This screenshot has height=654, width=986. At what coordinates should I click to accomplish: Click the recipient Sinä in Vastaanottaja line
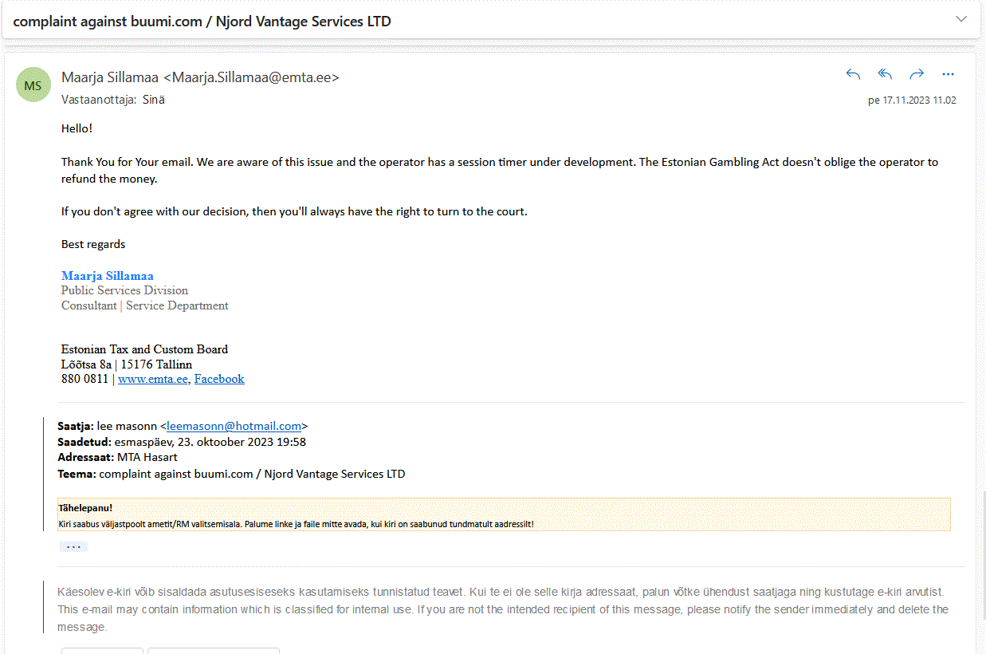click(154, 100)
